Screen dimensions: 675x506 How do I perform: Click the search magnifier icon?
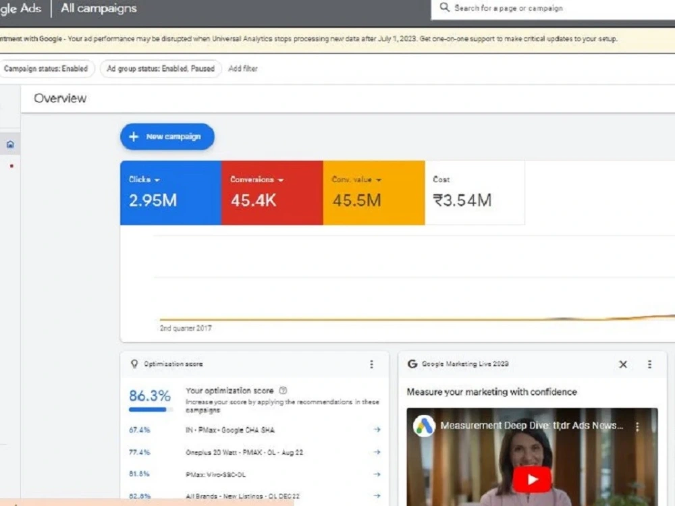444,7
